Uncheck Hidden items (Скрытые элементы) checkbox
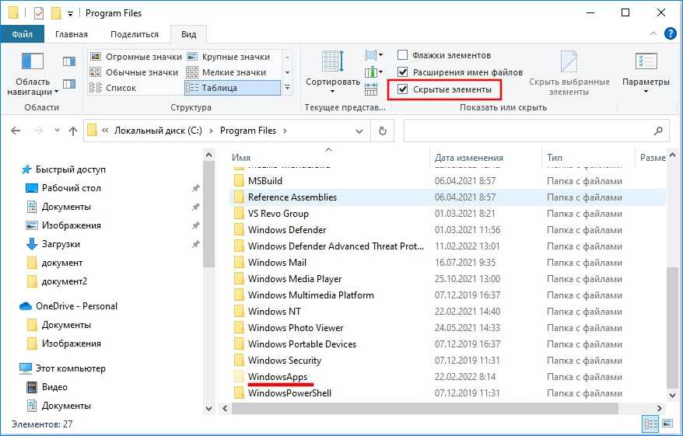683x436 pixels. tap(402, 89)
